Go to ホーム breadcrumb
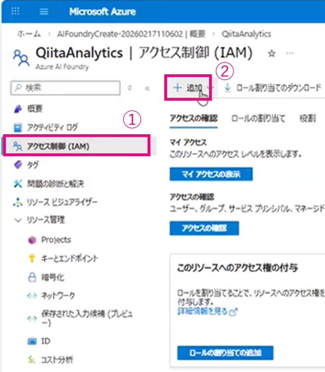This screenshot has width=325, height=372. pyautogui.click(x=29, y=34)
